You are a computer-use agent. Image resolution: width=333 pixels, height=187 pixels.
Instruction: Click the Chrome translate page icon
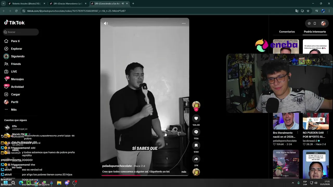point(297,11)
